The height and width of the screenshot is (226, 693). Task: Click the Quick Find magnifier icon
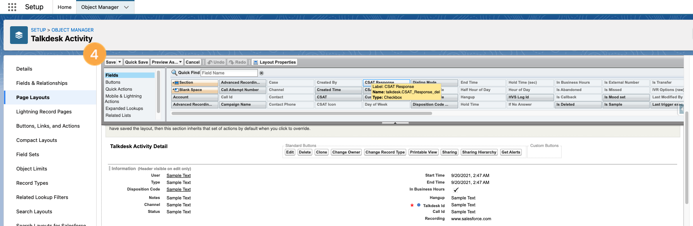point(174,73)
